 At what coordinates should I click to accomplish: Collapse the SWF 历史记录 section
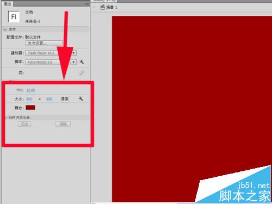6,118
